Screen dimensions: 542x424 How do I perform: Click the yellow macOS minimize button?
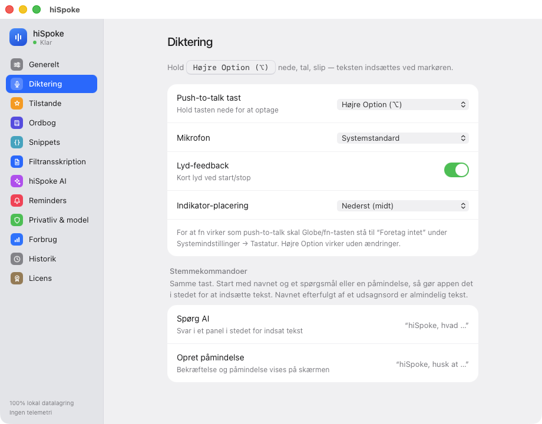23,9
